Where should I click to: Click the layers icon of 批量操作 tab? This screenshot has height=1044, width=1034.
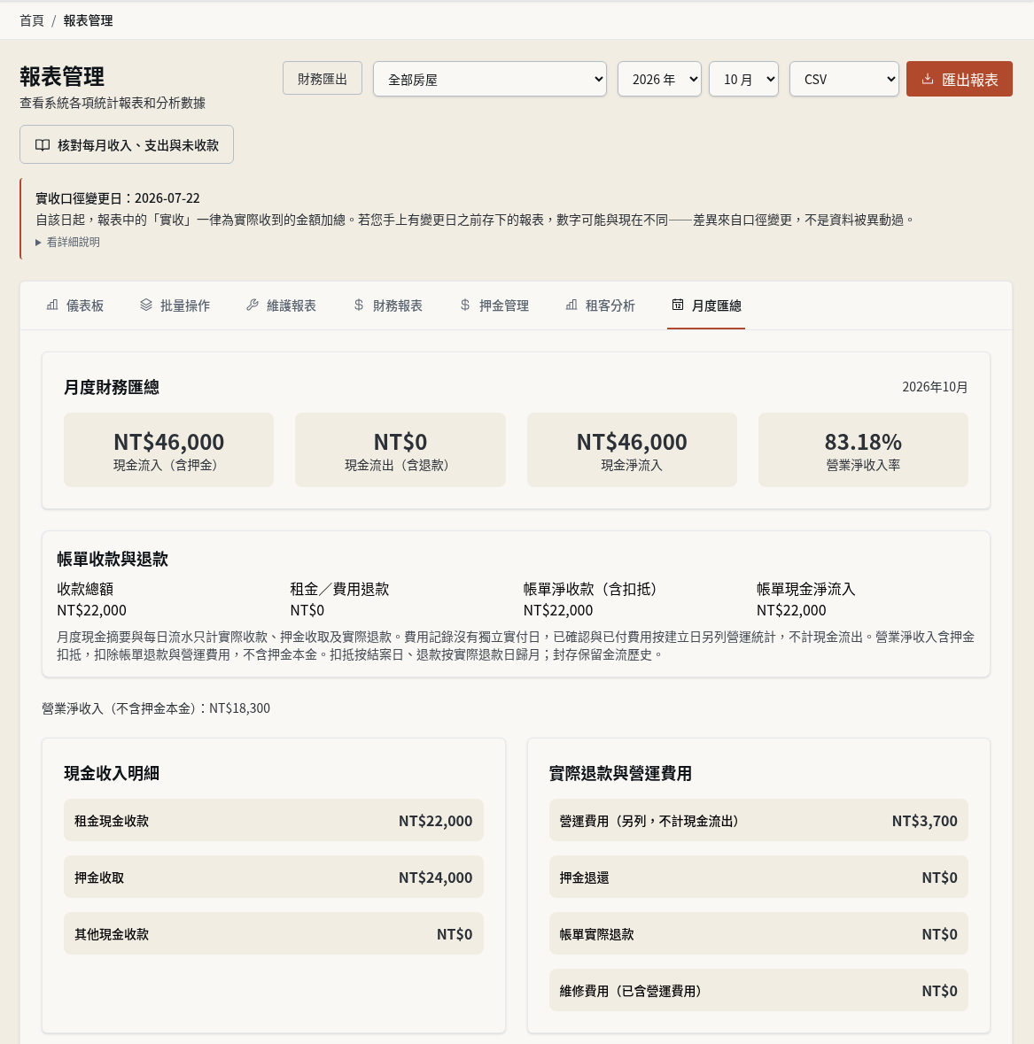click(146, 305)
